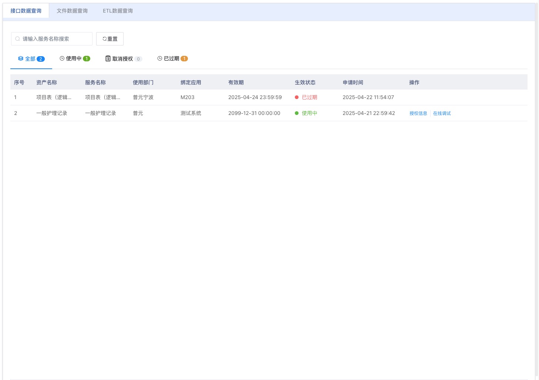The image size is (539, 380).
Task: Click the clock icon beside 使用中
Action: pos(62,58)
